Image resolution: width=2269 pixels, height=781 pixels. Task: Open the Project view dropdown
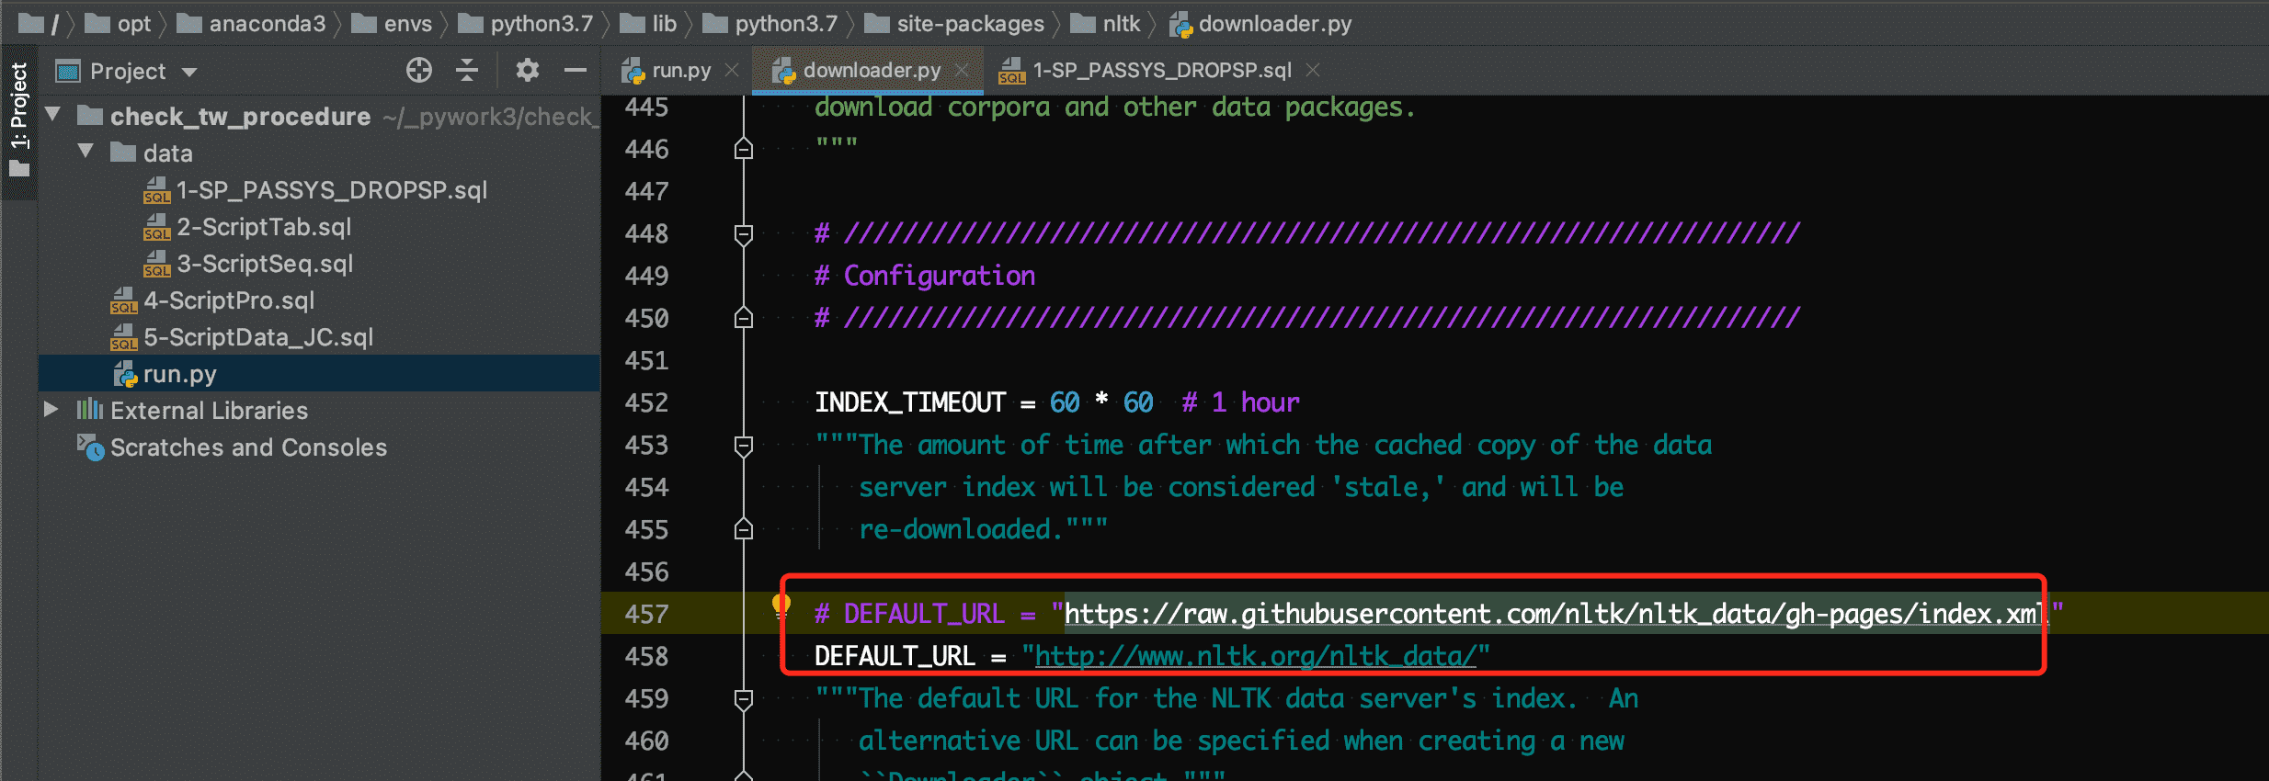coord(190,72)
